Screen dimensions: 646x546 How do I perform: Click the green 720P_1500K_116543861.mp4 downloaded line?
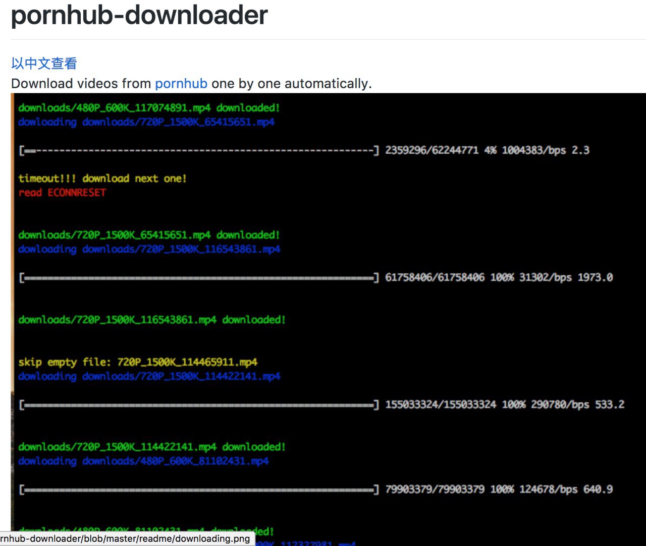tap(151, 320)
